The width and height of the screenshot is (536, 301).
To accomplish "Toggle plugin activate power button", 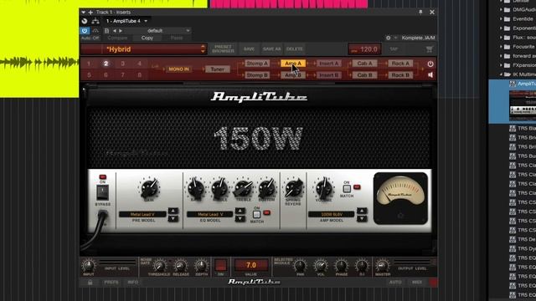I will (x=85, y=31).
